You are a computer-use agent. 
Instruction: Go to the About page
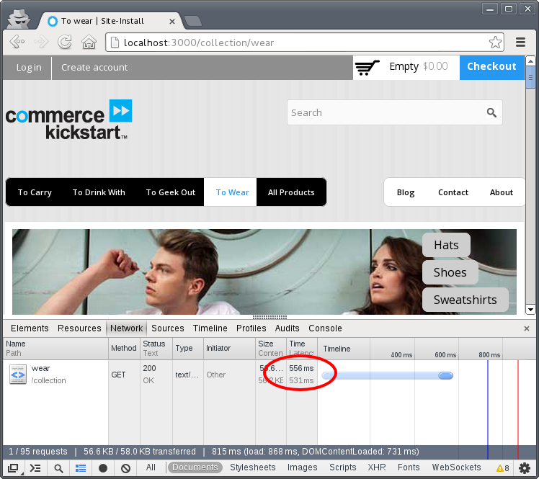(x=502, y=192)
